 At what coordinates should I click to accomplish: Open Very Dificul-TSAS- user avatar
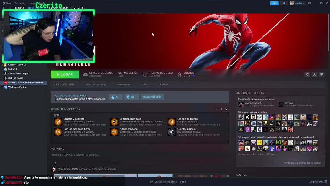54,169
